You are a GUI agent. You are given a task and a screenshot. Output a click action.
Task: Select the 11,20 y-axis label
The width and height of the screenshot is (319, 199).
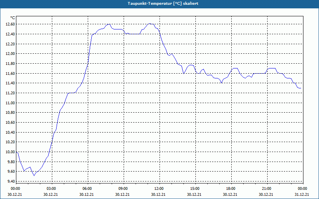coord(11,93)
